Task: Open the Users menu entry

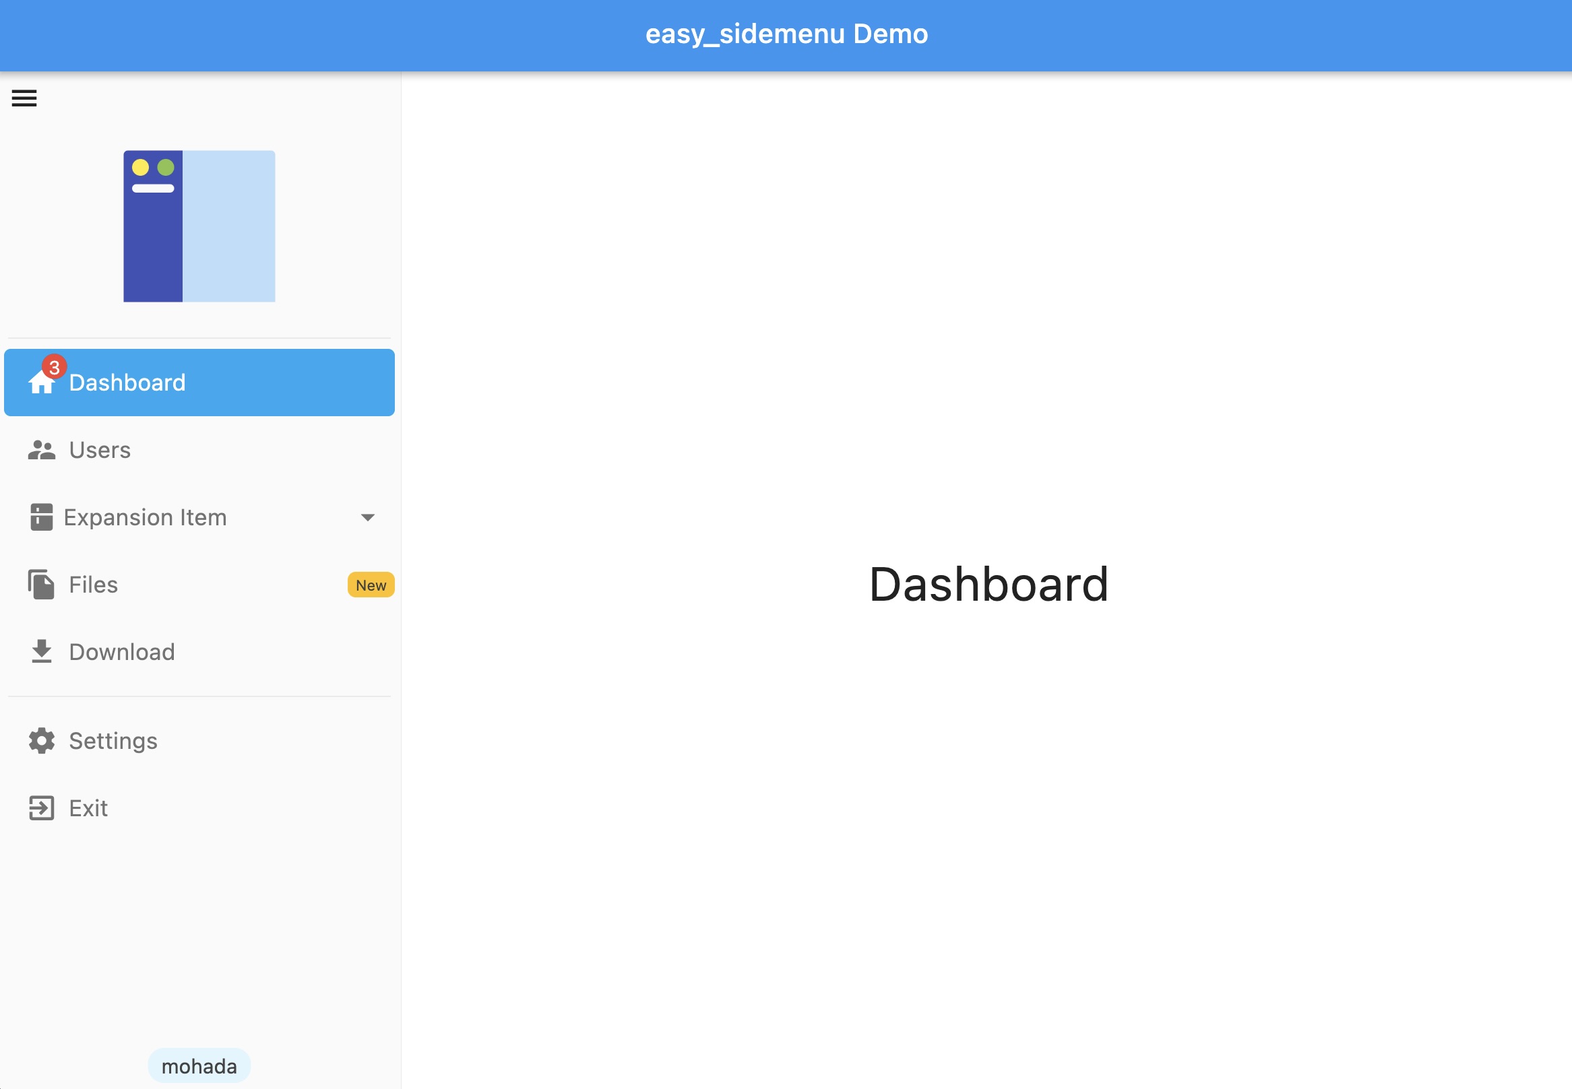Action: [100, 451]
